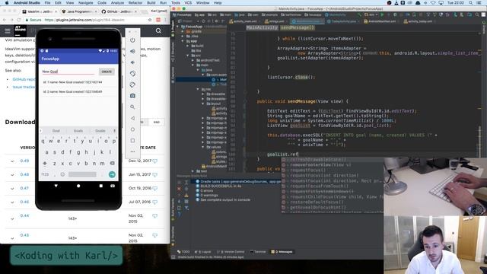Image resolution: width=487 pixels, height=274 pixels.
Task: Click the Issue tracker link
Action: pos(24,87)
